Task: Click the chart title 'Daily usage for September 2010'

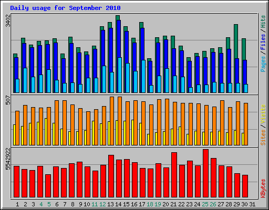Action: [65, 8]
